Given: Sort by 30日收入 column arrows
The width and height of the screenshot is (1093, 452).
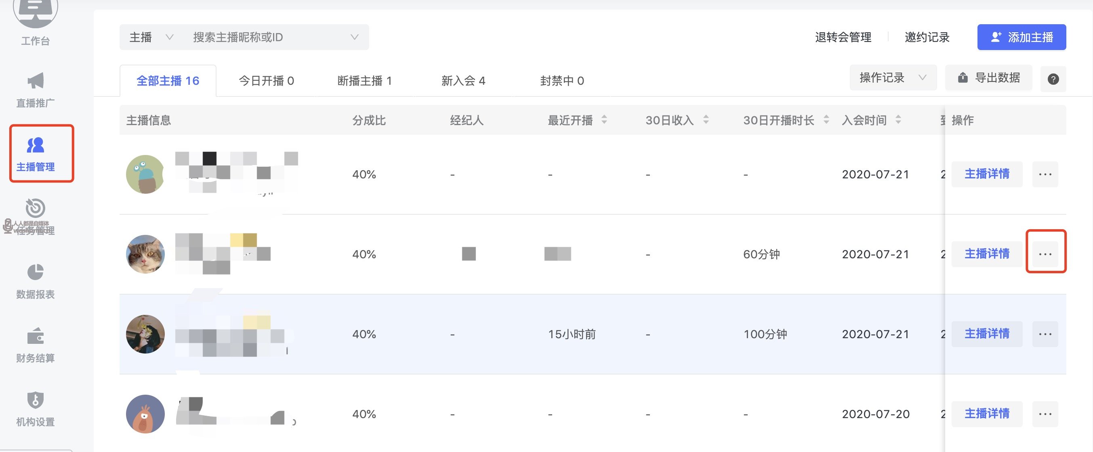Looking at the screenshot, I should point(706,120).
